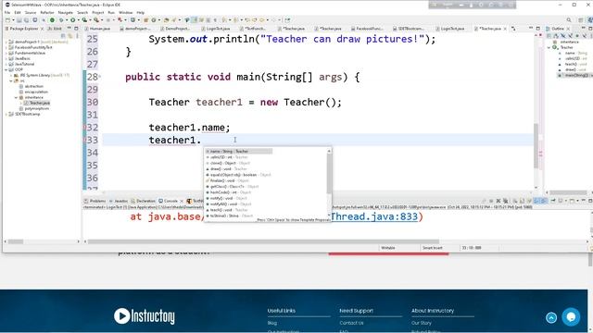Open the Window menu

coord(126,12)
